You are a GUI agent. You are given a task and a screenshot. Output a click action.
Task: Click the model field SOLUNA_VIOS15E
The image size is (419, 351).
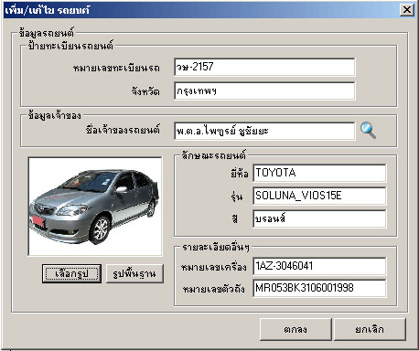tap(319, 196)
